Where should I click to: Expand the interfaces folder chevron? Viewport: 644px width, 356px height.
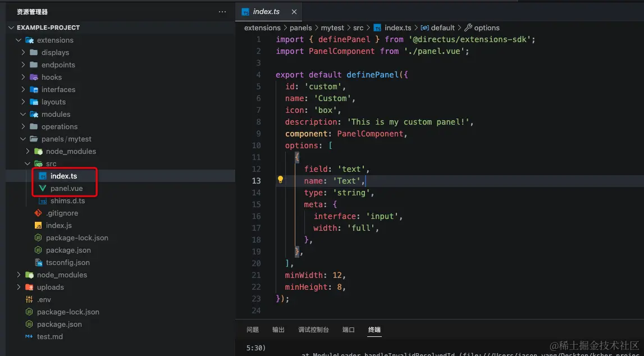coord(23,89)
